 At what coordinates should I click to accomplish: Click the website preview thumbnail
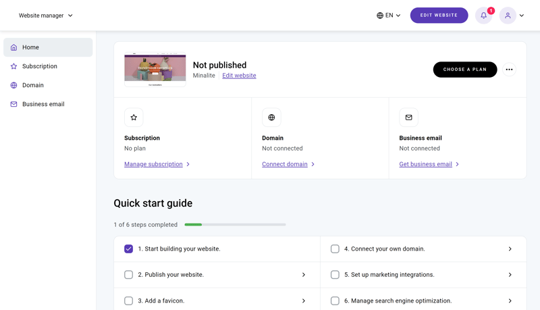[155, 70]
